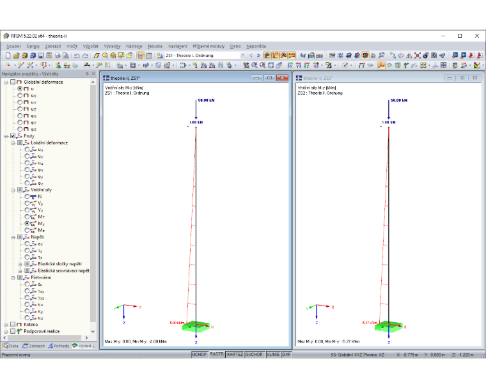The height and width of the screenshot is (388, 486).
Task: Toggle the table display icon
Action: click(x=149, y=56)
